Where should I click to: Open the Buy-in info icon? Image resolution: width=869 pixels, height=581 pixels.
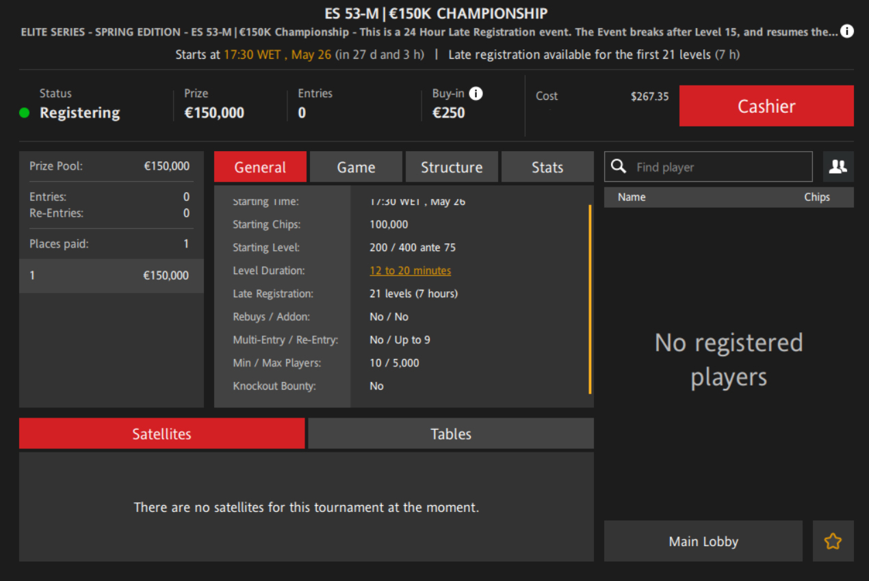476,94
